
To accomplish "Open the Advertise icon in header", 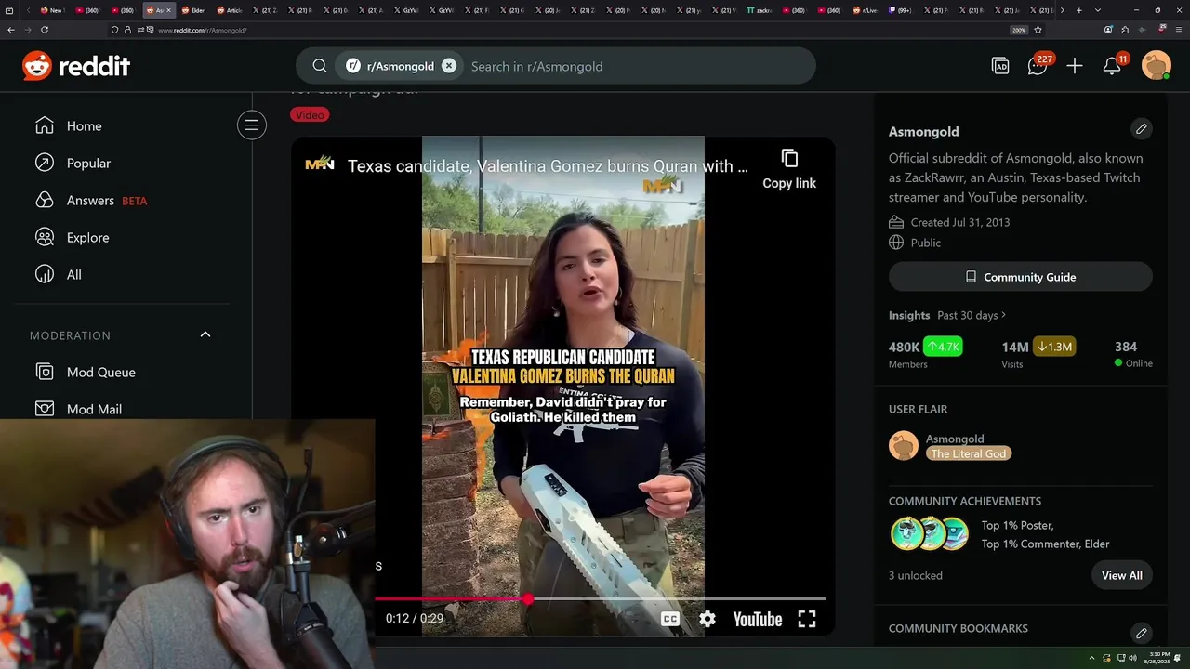I will pyautogui.click(x=1000, y=66).
